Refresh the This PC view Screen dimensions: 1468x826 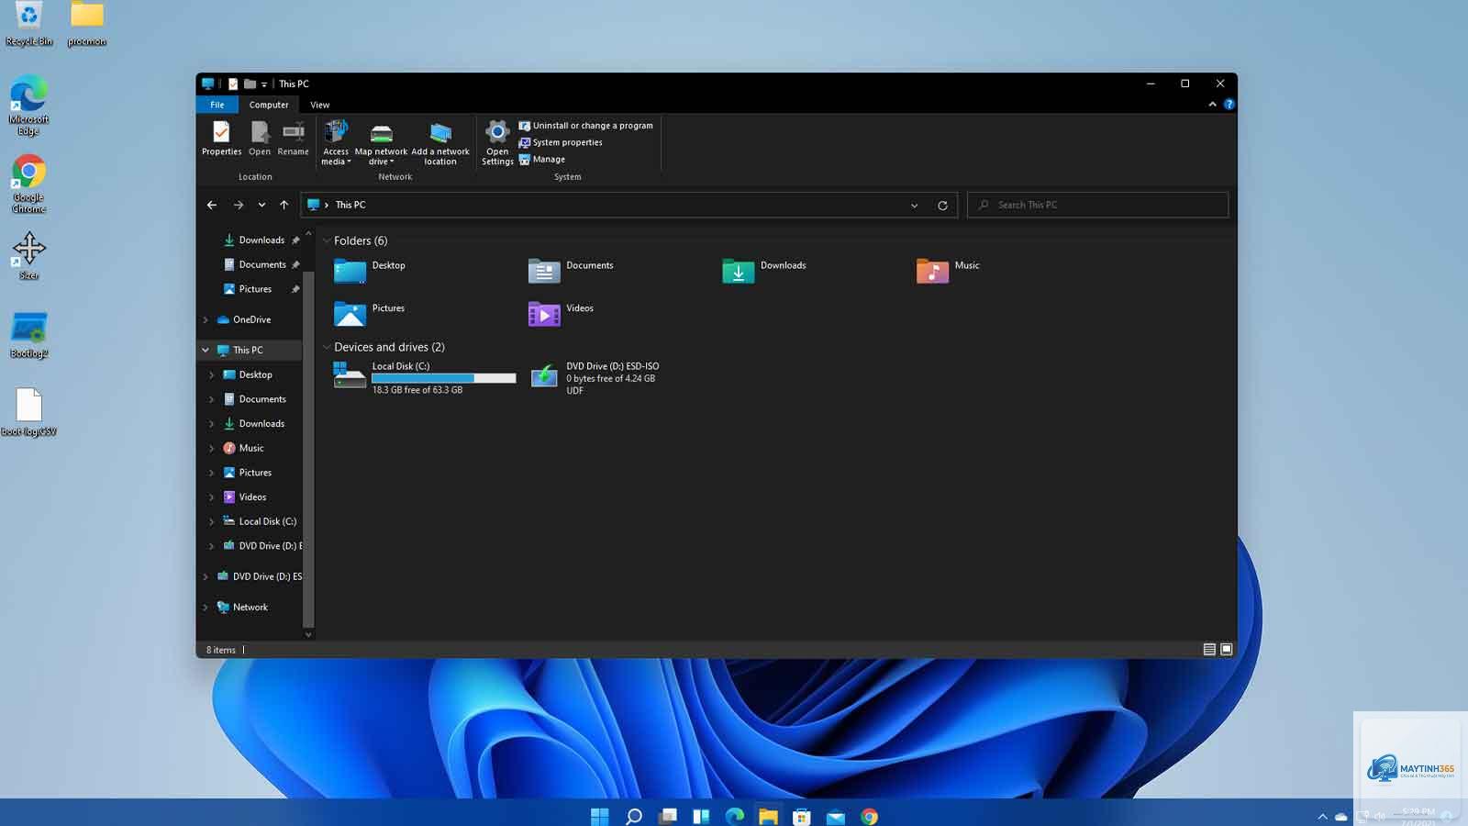click(x=942, y=205)
